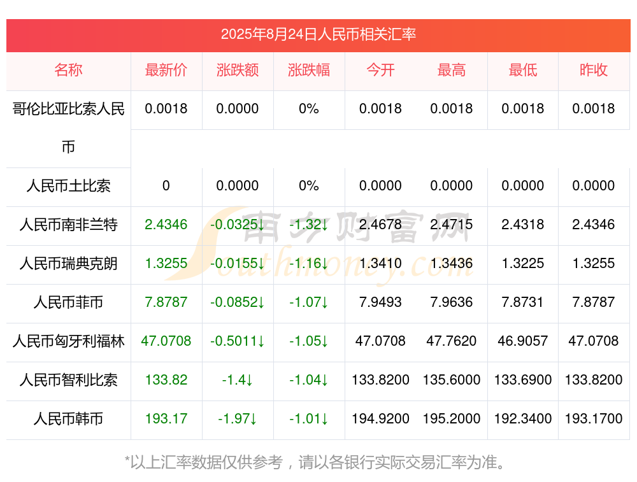Click highest value 7.9636
This screenshot has height=482, width=637.
pyautogui.click(x=452, y=302)
